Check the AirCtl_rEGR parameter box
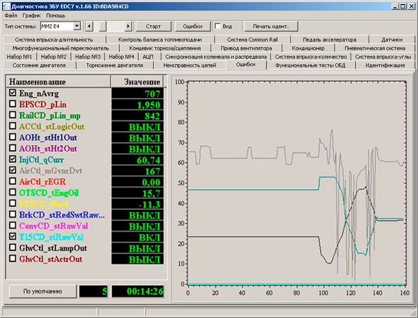The height and width of the screenshot is (318, 418). [x=13, y=181]
